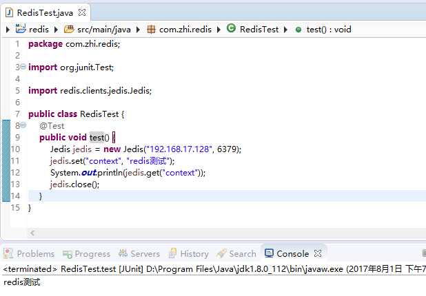Click console output 'redis测试'
The image size is (426, 296).
(22, 282)
